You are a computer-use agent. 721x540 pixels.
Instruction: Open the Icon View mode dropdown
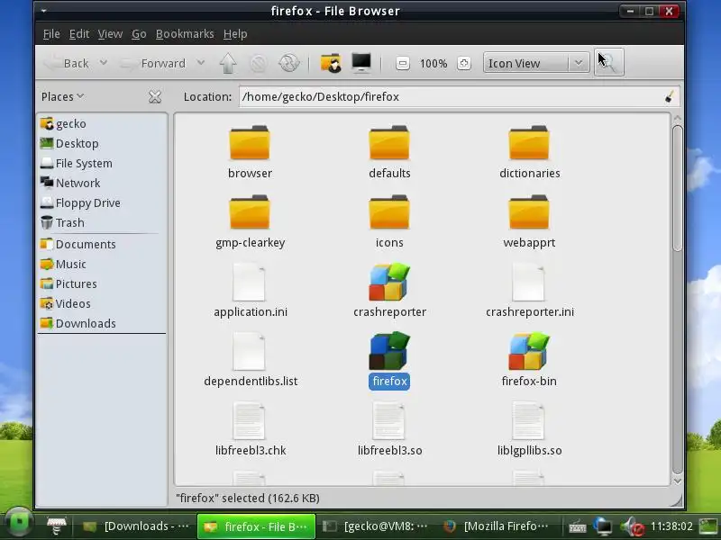click(536, 63)
